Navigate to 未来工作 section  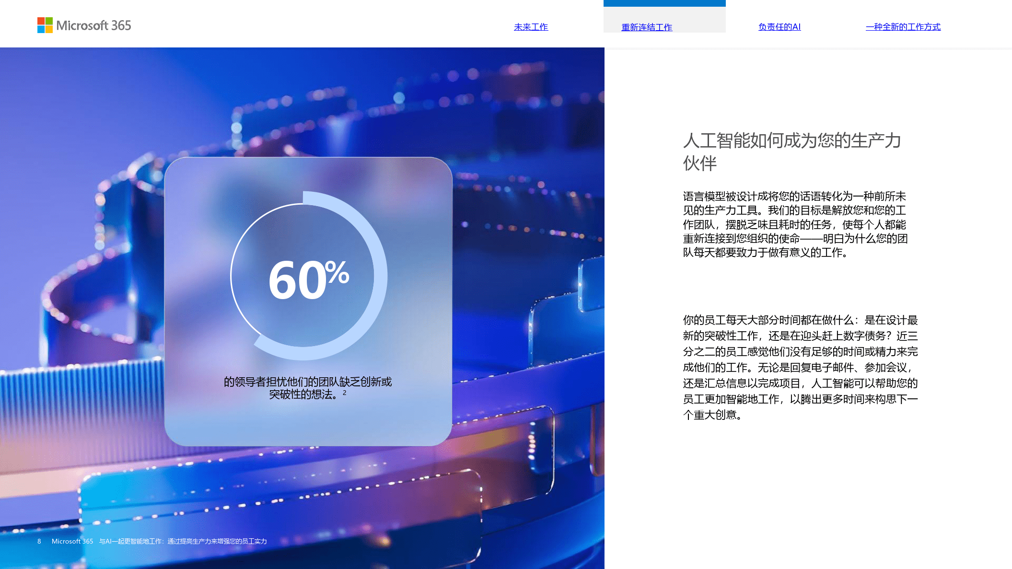tap(531, 26)
